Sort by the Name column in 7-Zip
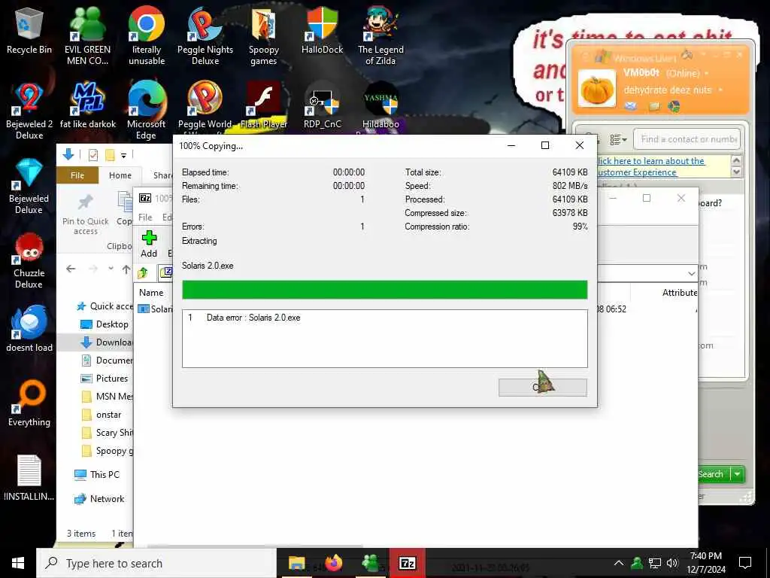 (x=151, y=293)
